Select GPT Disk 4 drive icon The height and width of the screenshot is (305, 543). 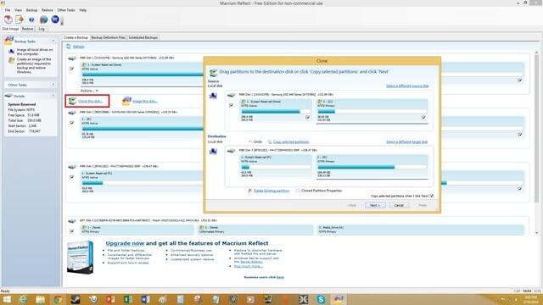point(72,220)
